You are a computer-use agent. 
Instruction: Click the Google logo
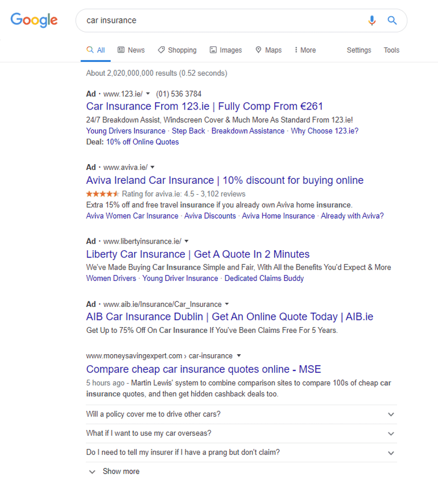point(34,20)
